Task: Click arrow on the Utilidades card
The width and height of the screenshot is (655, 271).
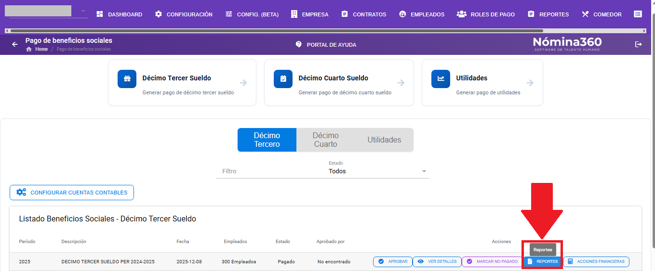Action: click(x=530, y=83)
